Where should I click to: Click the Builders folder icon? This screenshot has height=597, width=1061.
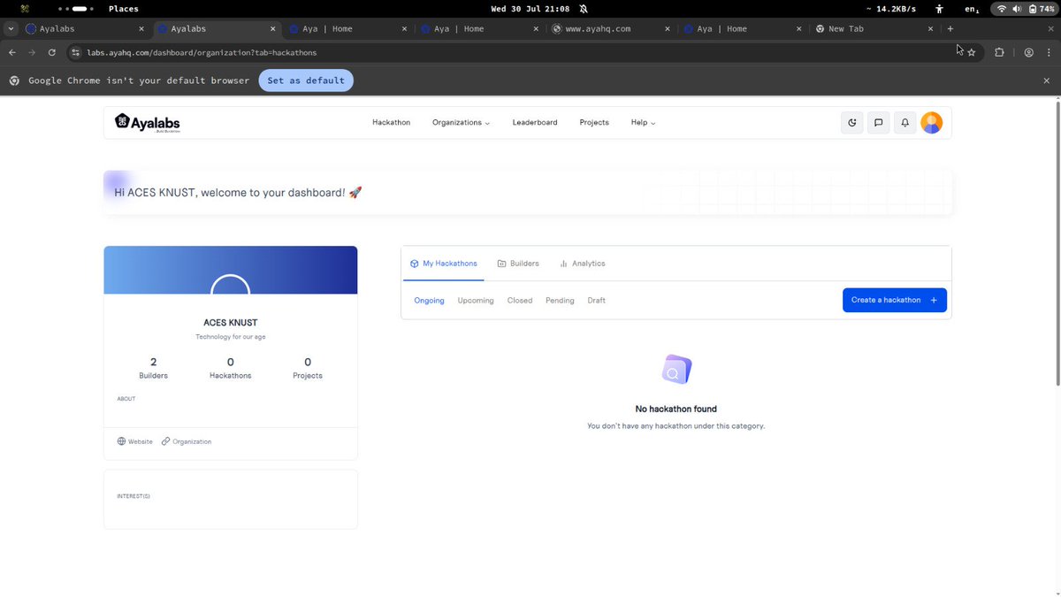click(x=501, y=264)
